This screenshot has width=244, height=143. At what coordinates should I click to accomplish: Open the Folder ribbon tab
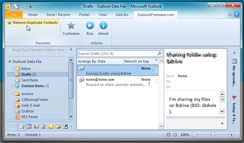pyautogui.click(x=84, y=15)
